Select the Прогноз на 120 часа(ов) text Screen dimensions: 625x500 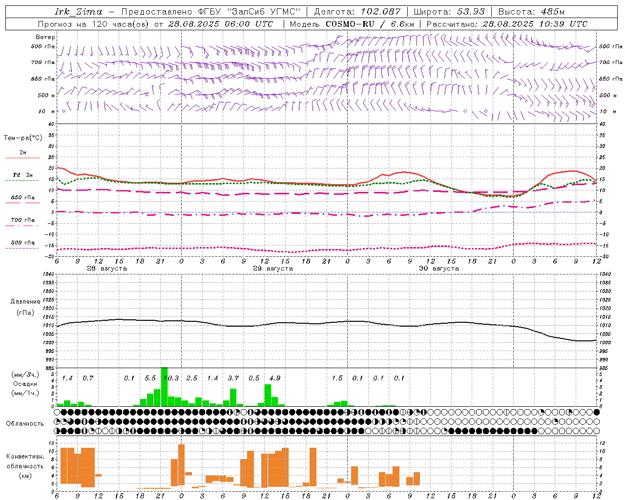pyautogui.click(x=94, y=24)
